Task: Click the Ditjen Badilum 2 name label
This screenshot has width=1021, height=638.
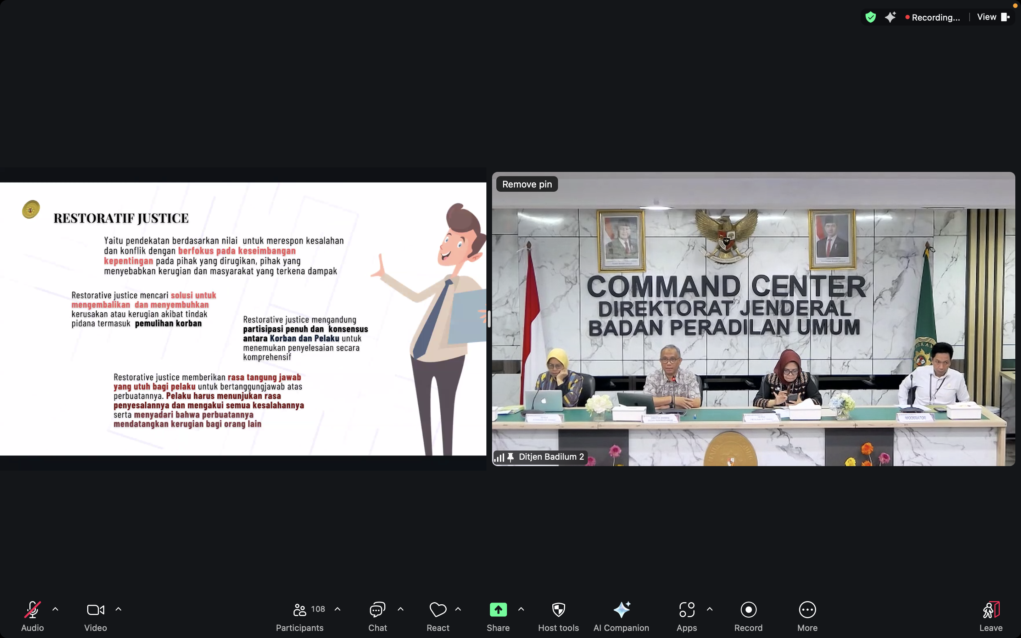Action: point(551,457)
